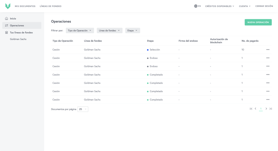Expand the Cuenta menu

(245, 6)
